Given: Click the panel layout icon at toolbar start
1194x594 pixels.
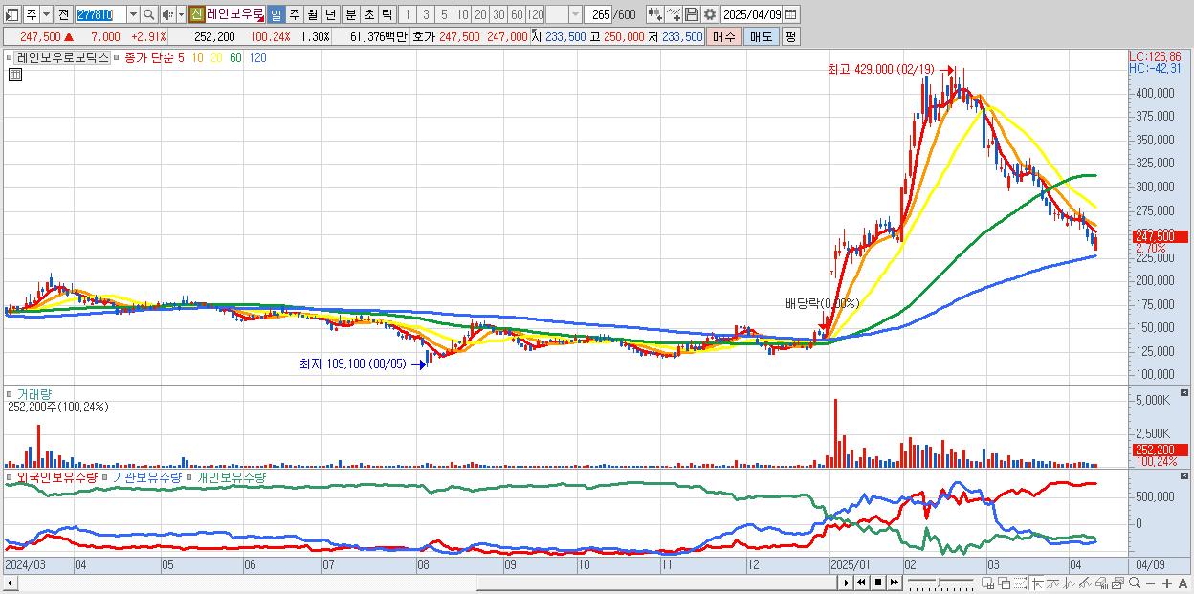Looking at the screenshot, I should (11, 14).
